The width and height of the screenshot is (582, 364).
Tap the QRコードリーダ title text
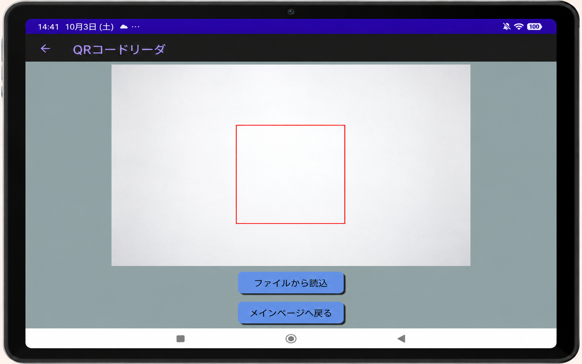tap(119, 49)
